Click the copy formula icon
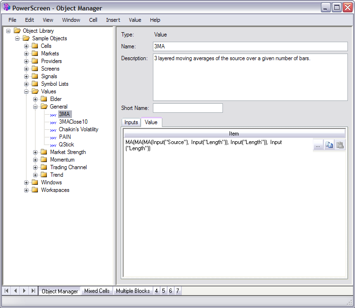Image resolution: width=355 pixels, height=308 pixels. point(329,145)
